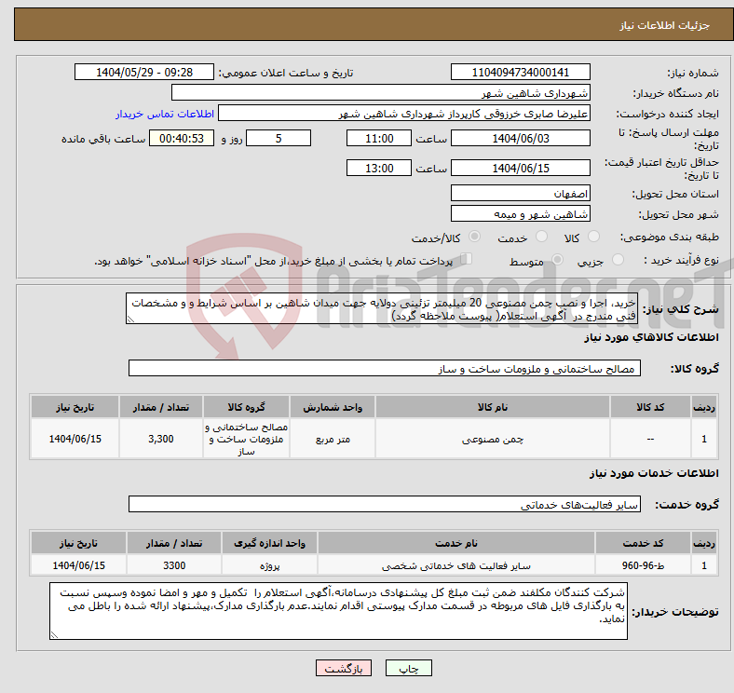Viewport: 734px width, 693px height.
Task: Click the اطلاعات خدمات مورد نیاز heading
Action: (x=654, y=473)
